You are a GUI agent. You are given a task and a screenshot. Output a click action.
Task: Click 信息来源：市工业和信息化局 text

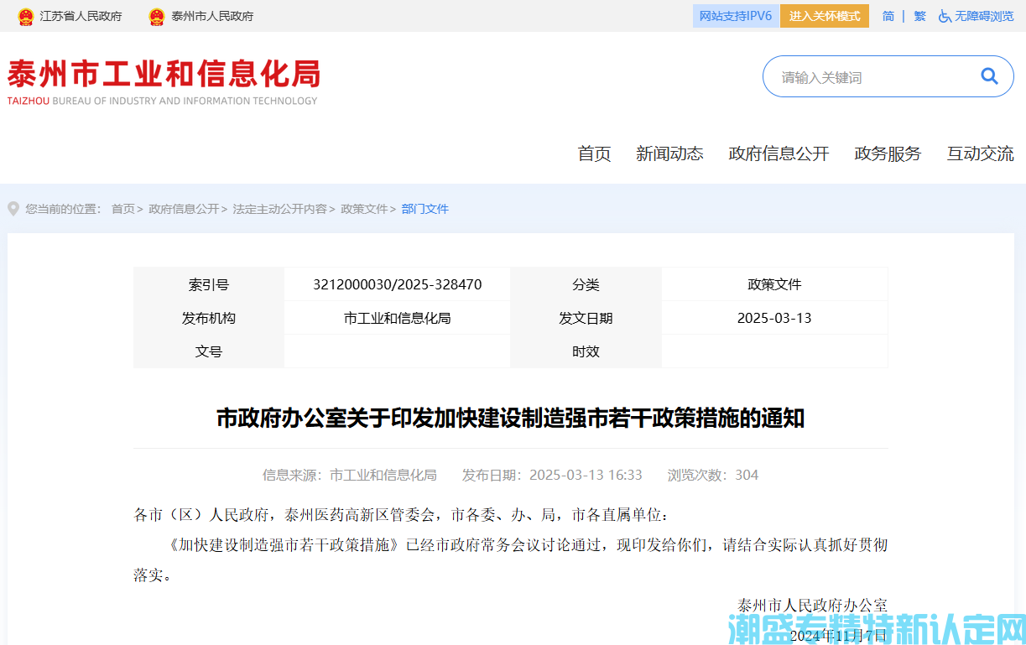coord(350,475)
